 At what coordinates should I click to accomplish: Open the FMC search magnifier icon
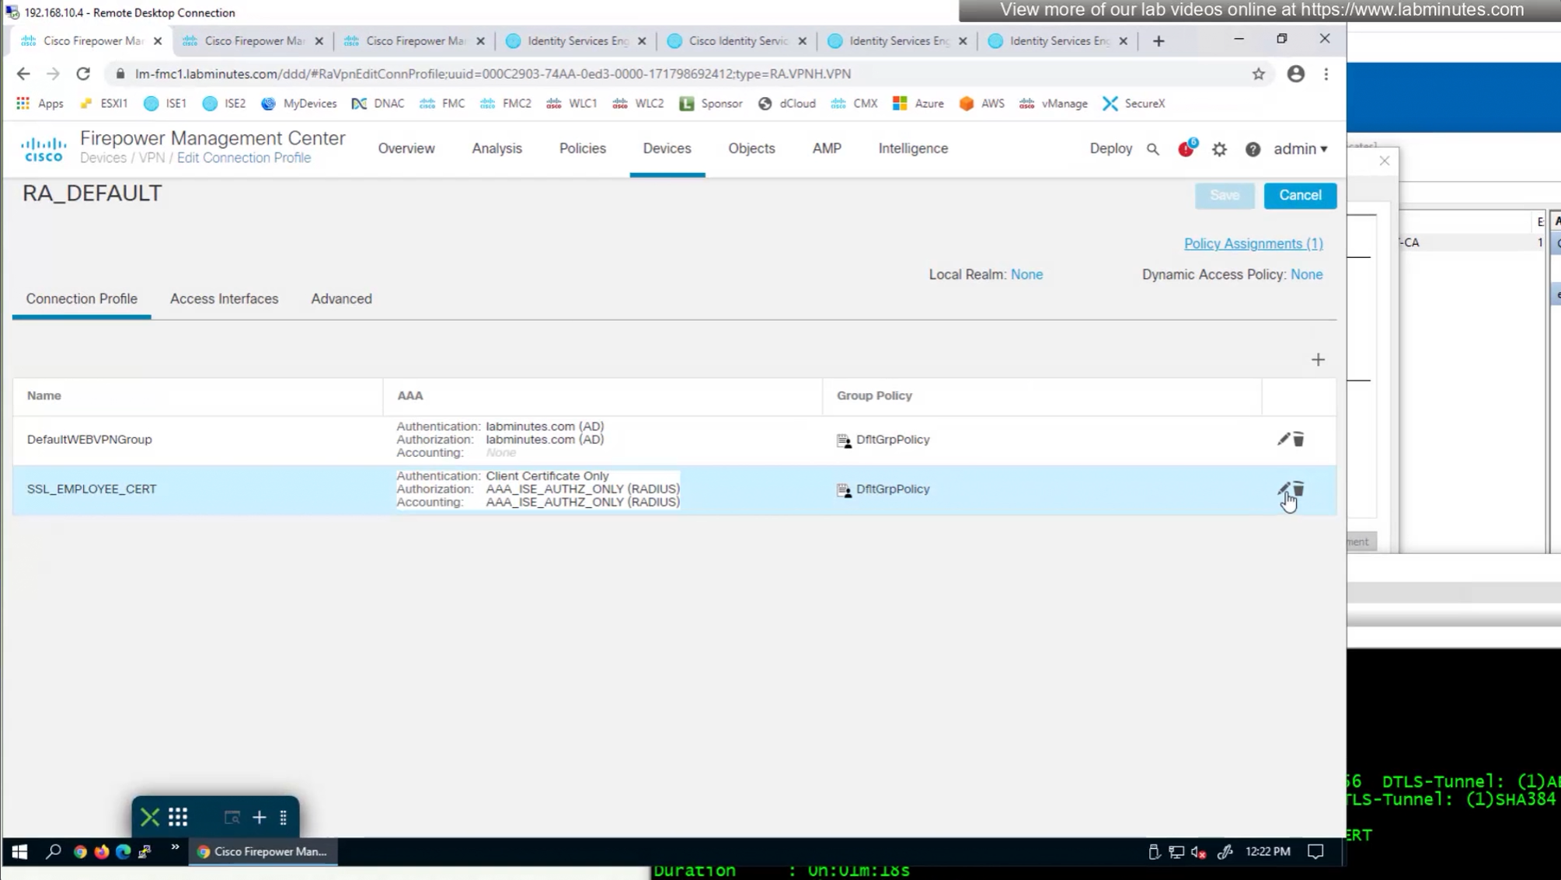tap(1153, 149)
